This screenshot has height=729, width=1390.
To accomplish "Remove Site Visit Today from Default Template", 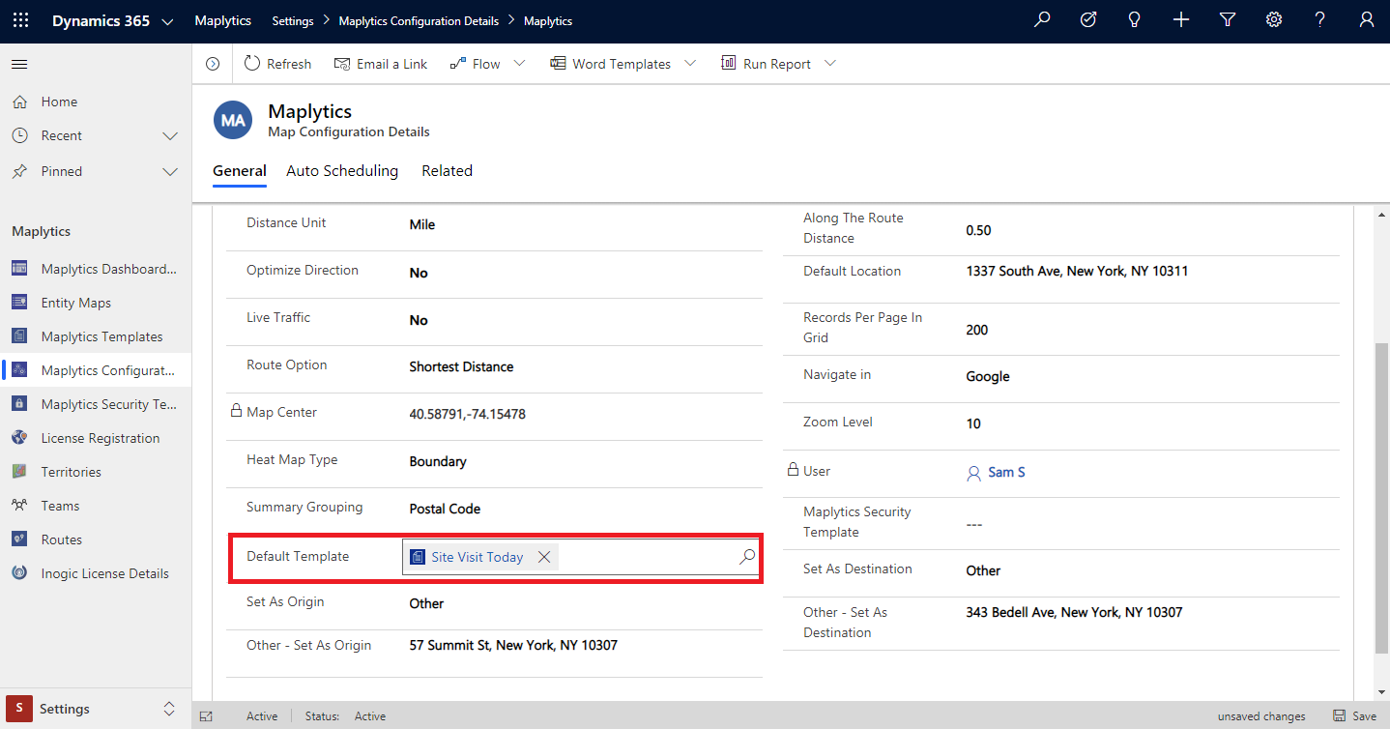I will 544,557.
